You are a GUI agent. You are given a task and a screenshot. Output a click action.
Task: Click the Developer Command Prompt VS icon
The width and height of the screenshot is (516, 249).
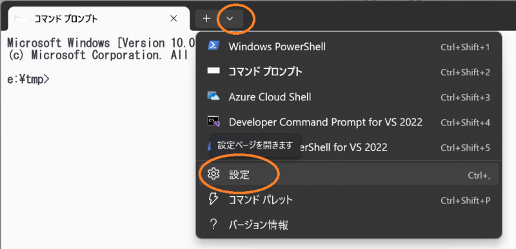click(x=213, y=122)
